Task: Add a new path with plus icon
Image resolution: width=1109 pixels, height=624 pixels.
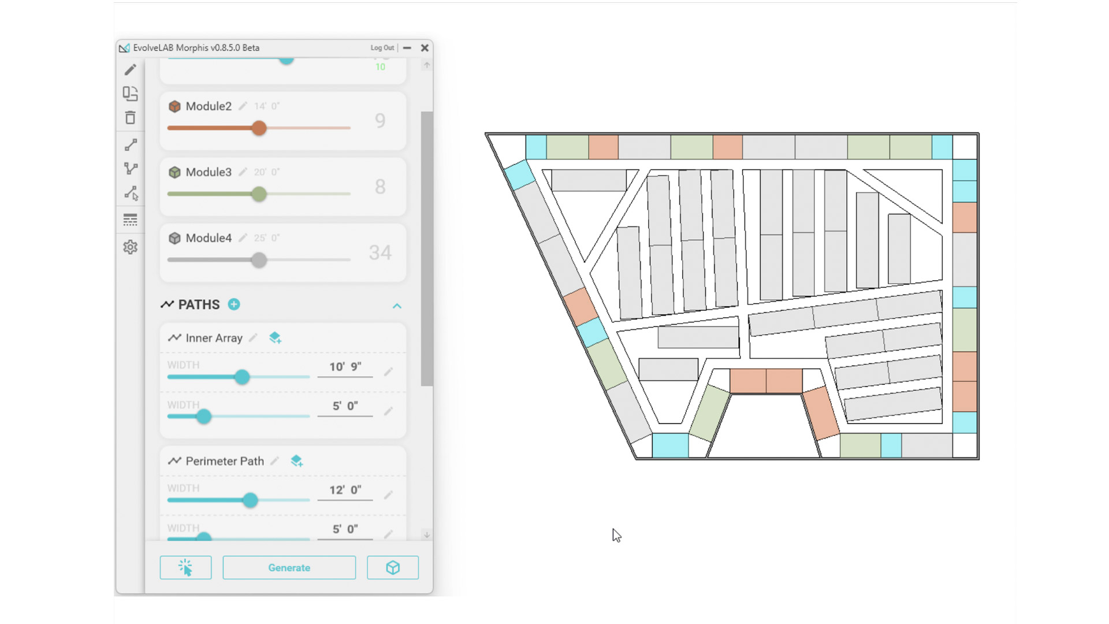Action: [x=234, y=304]
